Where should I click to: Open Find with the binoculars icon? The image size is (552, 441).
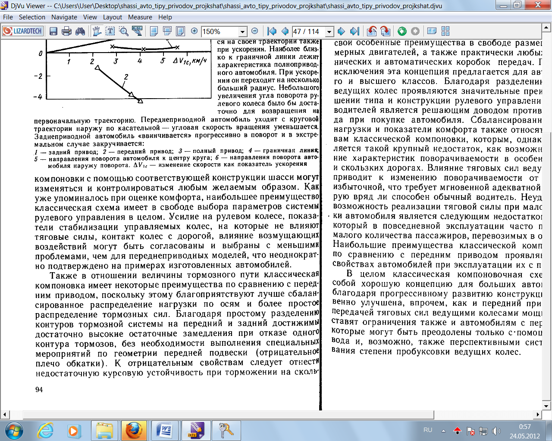[x=80, y=31]
